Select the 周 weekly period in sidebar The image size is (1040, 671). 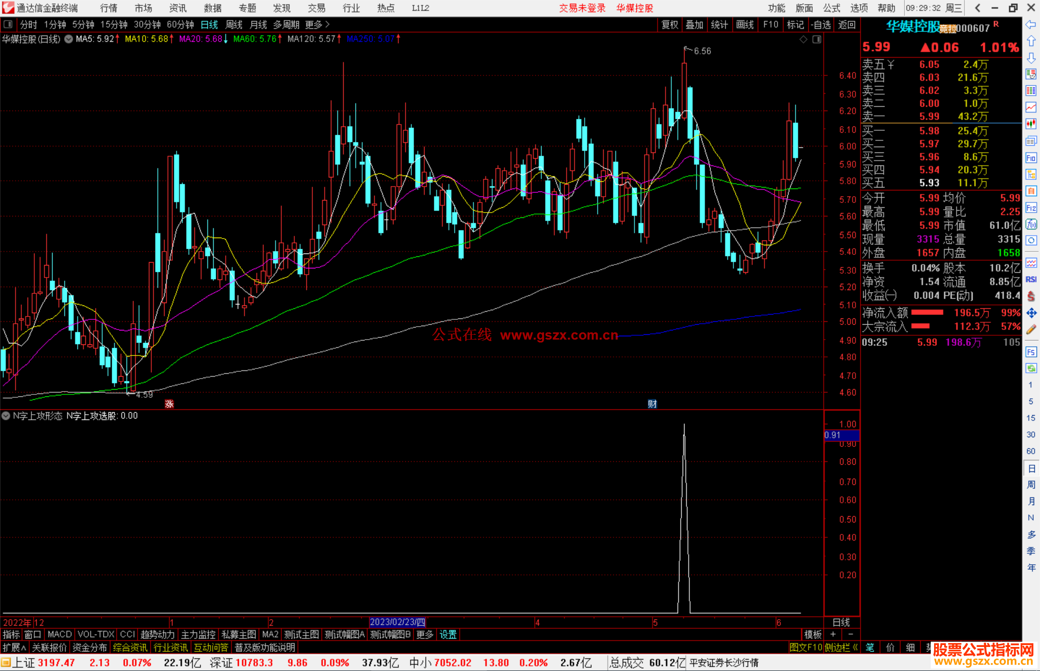click(1031, 484)
